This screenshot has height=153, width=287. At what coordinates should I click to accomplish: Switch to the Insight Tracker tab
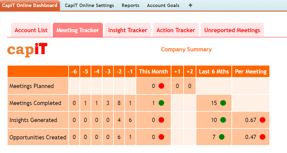(x=127, y=30)
